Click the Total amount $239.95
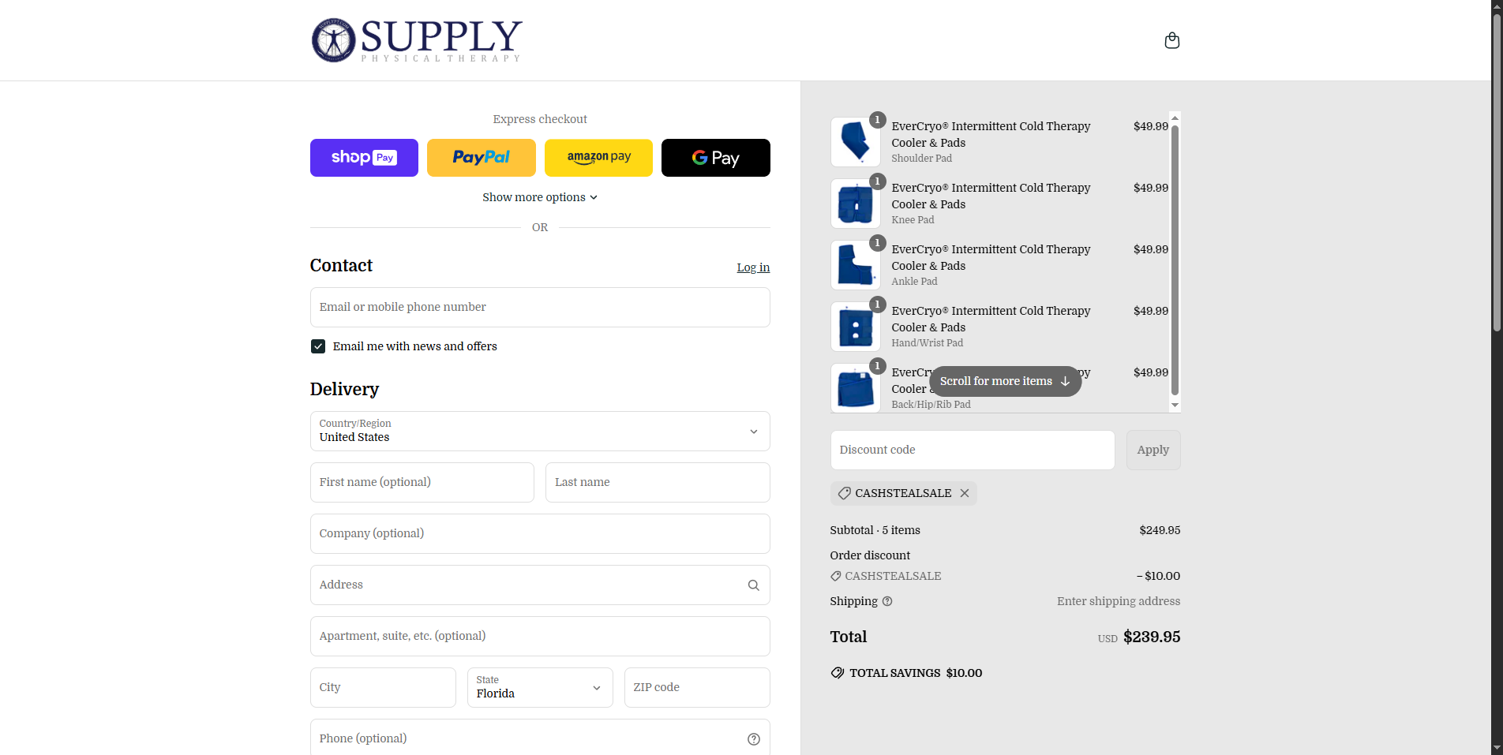Image resolution: width=1503 pixels, height=755 pixels. (1152, 637)
